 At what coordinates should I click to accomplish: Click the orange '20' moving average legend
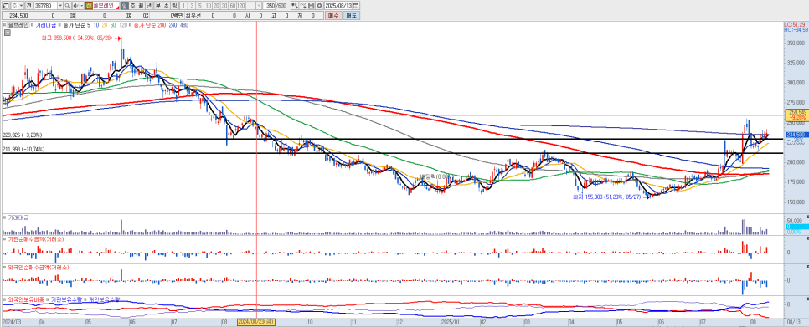pos(105,25)
